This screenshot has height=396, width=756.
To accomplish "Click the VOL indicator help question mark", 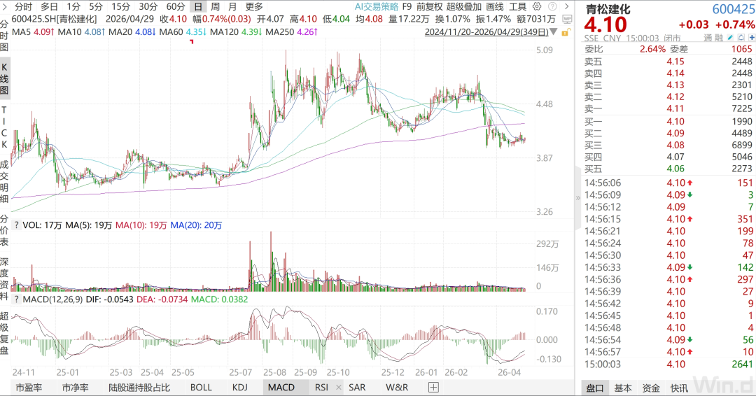I will [x=16, y=225].
